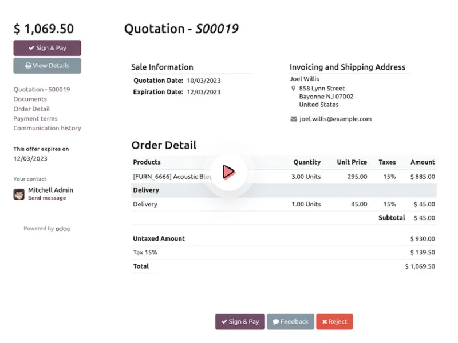This screenshot has width=458, height=343.
Task: Open the Payment terms sidebar link
Action: click(x=35, y=119)
